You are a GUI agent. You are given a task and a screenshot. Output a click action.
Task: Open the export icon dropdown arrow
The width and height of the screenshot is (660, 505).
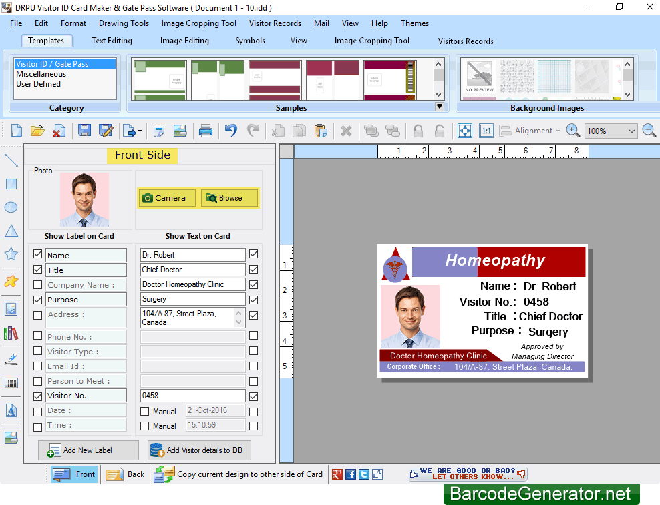[140, 131]
